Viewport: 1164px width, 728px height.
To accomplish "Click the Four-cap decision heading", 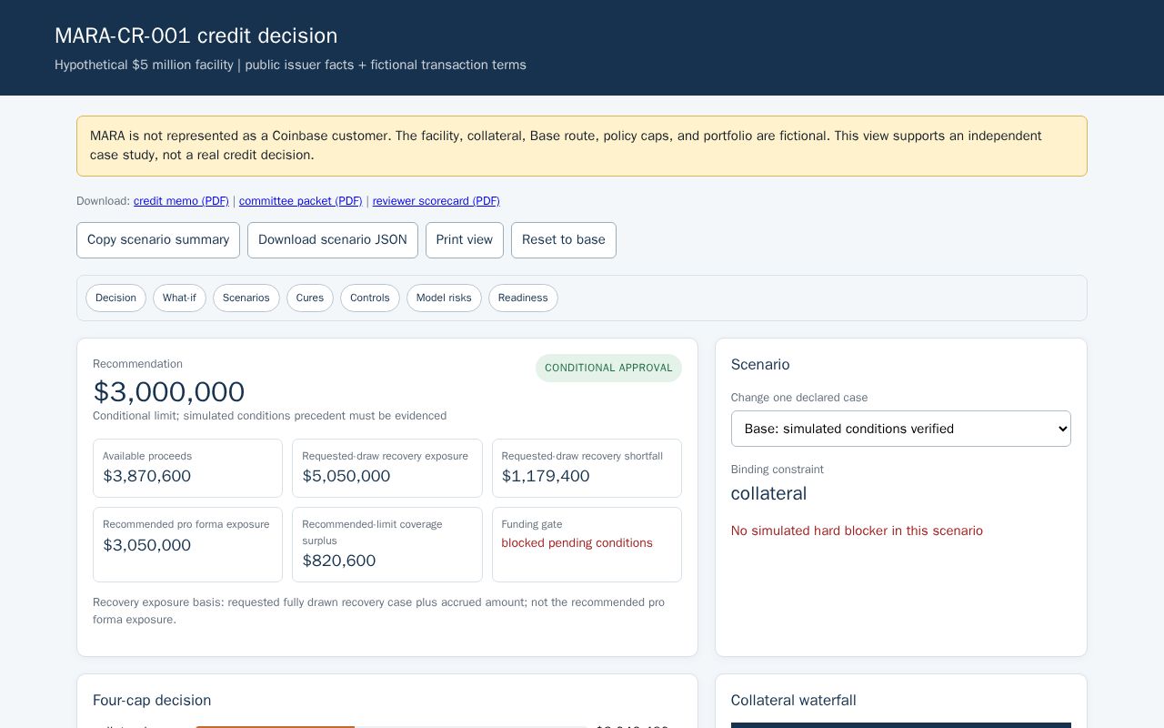I will pyautogui.click(x=152, y=701).
